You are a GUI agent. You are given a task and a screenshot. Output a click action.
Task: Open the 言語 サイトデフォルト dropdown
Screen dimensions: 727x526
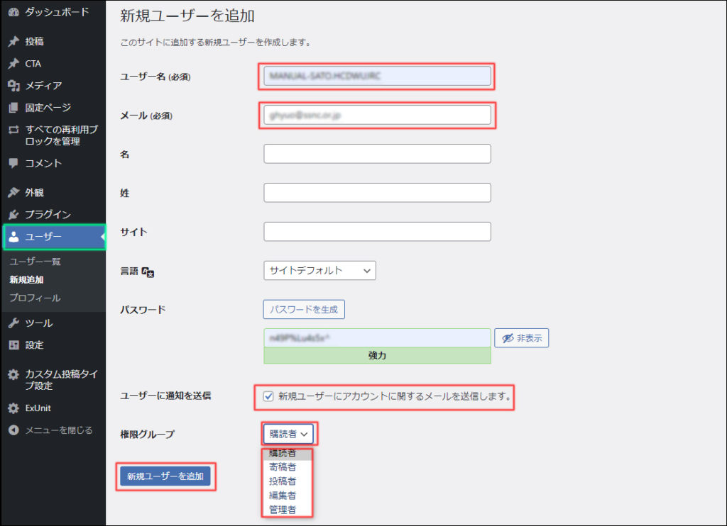click(319, 270)
